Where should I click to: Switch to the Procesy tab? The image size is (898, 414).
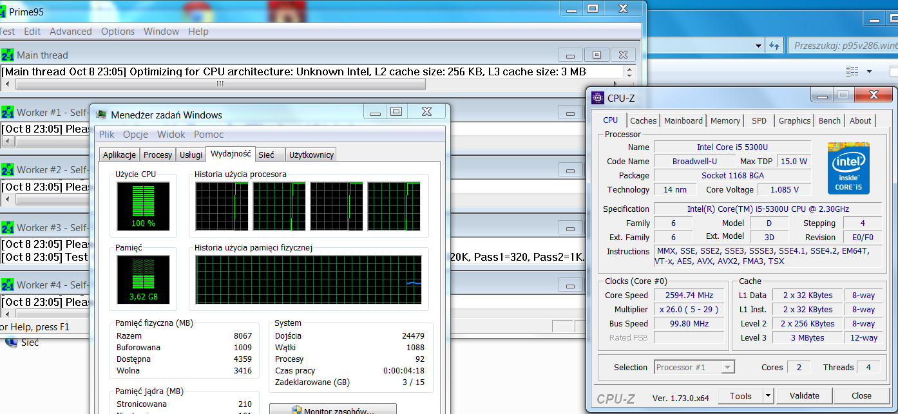[x=158, y=155]
